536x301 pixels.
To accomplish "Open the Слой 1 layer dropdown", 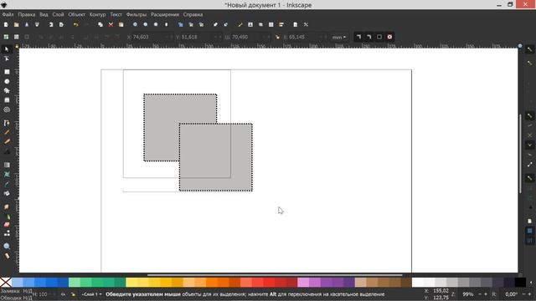I will tap(91, 294).
